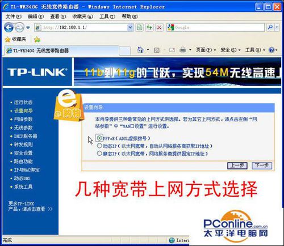Open the 页面(P) dropdown menu
This screenshot has width=284, height=246.
tap(206, 50)
